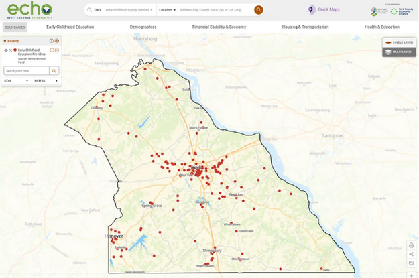Click the Boundaries button
Viewport: 419px width, 278px height.
tap(15, 27)
